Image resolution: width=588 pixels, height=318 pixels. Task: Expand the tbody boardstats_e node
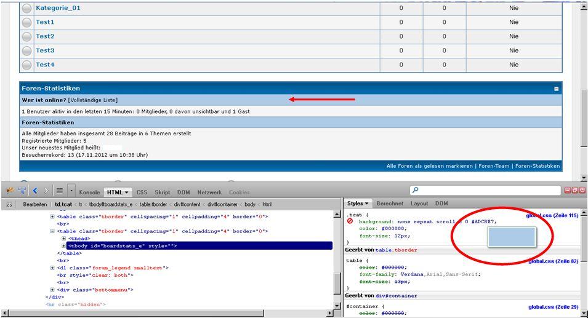pos(64,245)
